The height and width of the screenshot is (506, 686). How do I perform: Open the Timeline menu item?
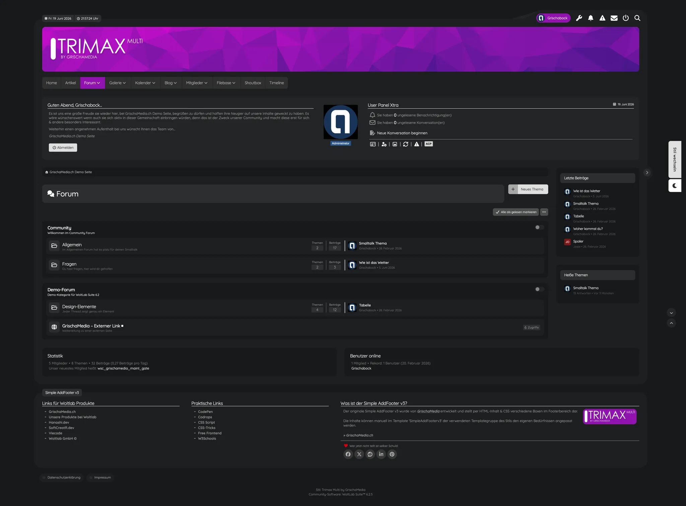pos(277,83)
